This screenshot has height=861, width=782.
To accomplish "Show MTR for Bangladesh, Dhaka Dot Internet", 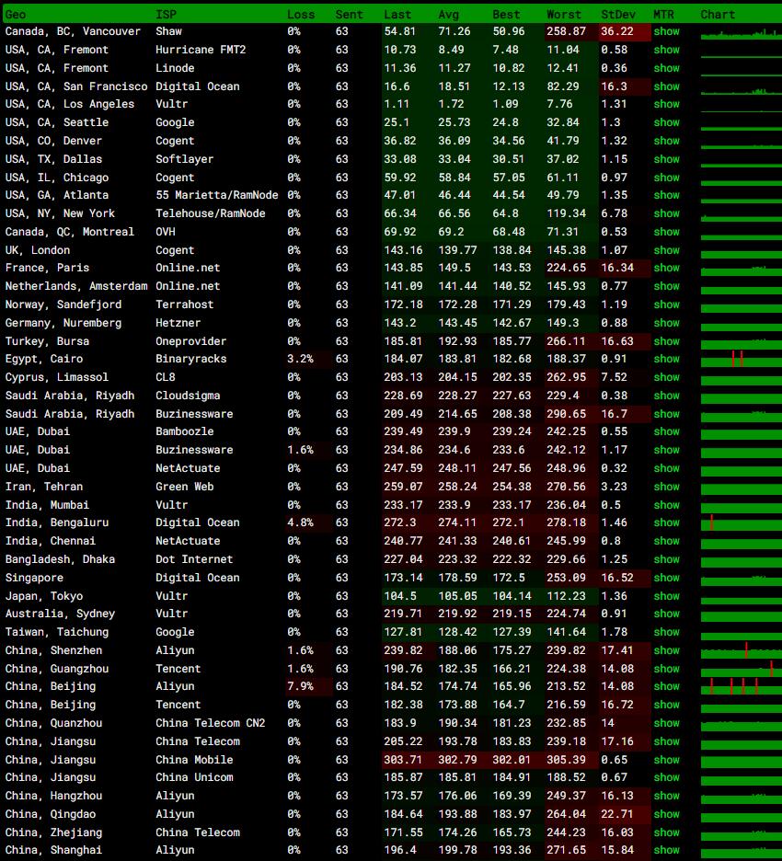I will click(x=666, y=559).
